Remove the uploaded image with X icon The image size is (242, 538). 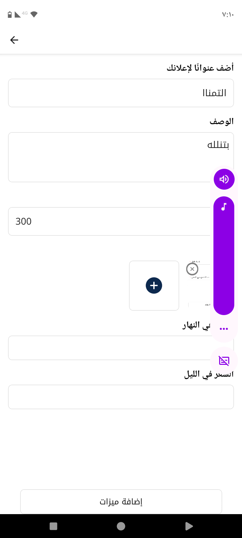pos(192,269)
